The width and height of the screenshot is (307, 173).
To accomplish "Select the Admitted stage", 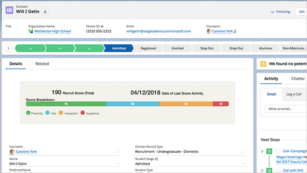I will click(x=119, y=48).
